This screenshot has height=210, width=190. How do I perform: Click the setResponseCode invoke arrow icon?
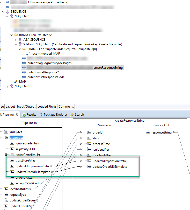click(x=24, y=77)
